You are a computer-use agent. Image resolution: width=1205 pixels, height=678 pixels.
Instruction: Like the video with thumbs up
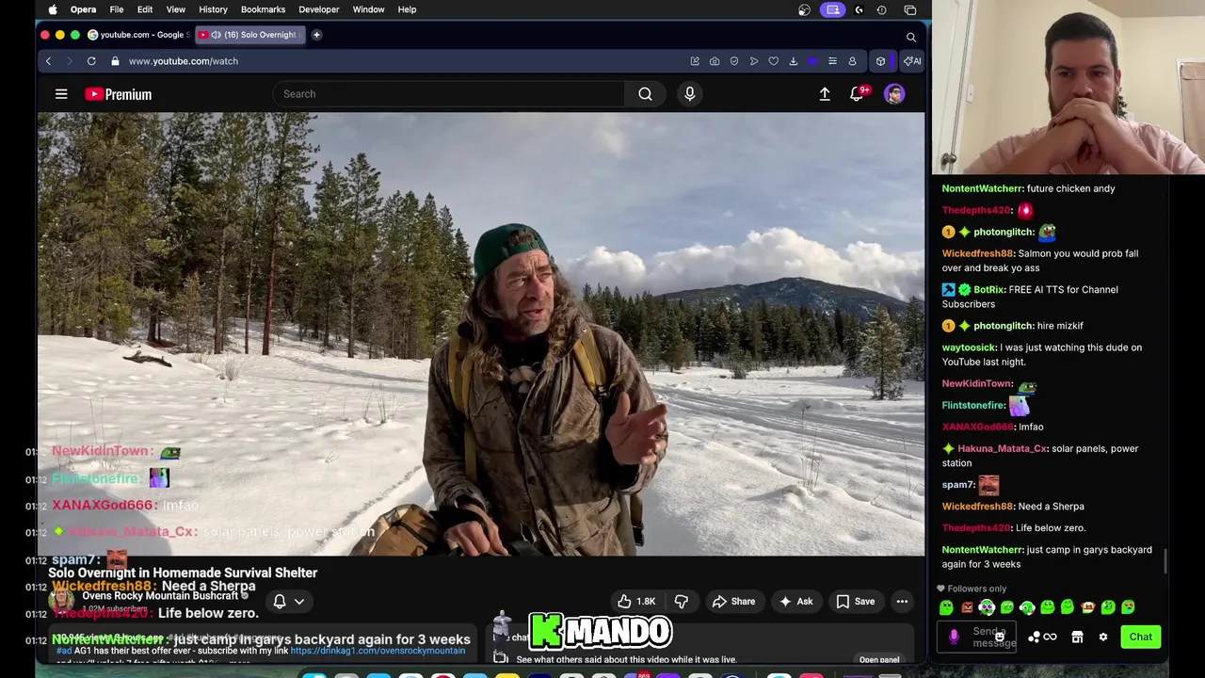636,602
